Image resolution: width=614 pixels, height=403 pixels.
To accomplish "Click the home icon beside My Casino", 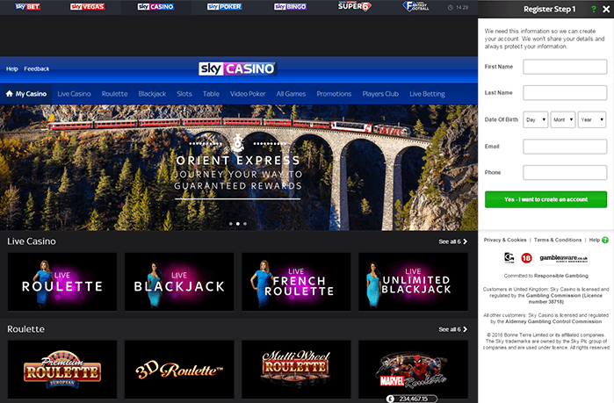I will (x=10, y=94).
